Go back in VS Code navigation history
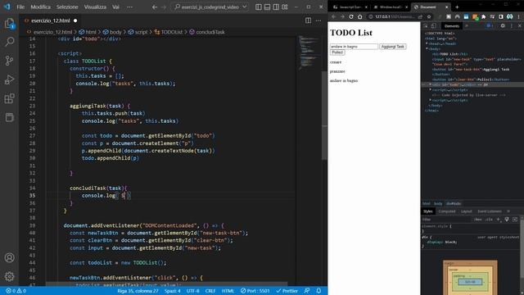Viewport: 524px width, 295px height. (155, 7)
